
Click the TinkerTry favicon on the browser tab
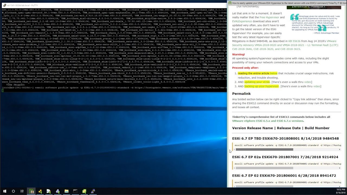tap(230, 3)
